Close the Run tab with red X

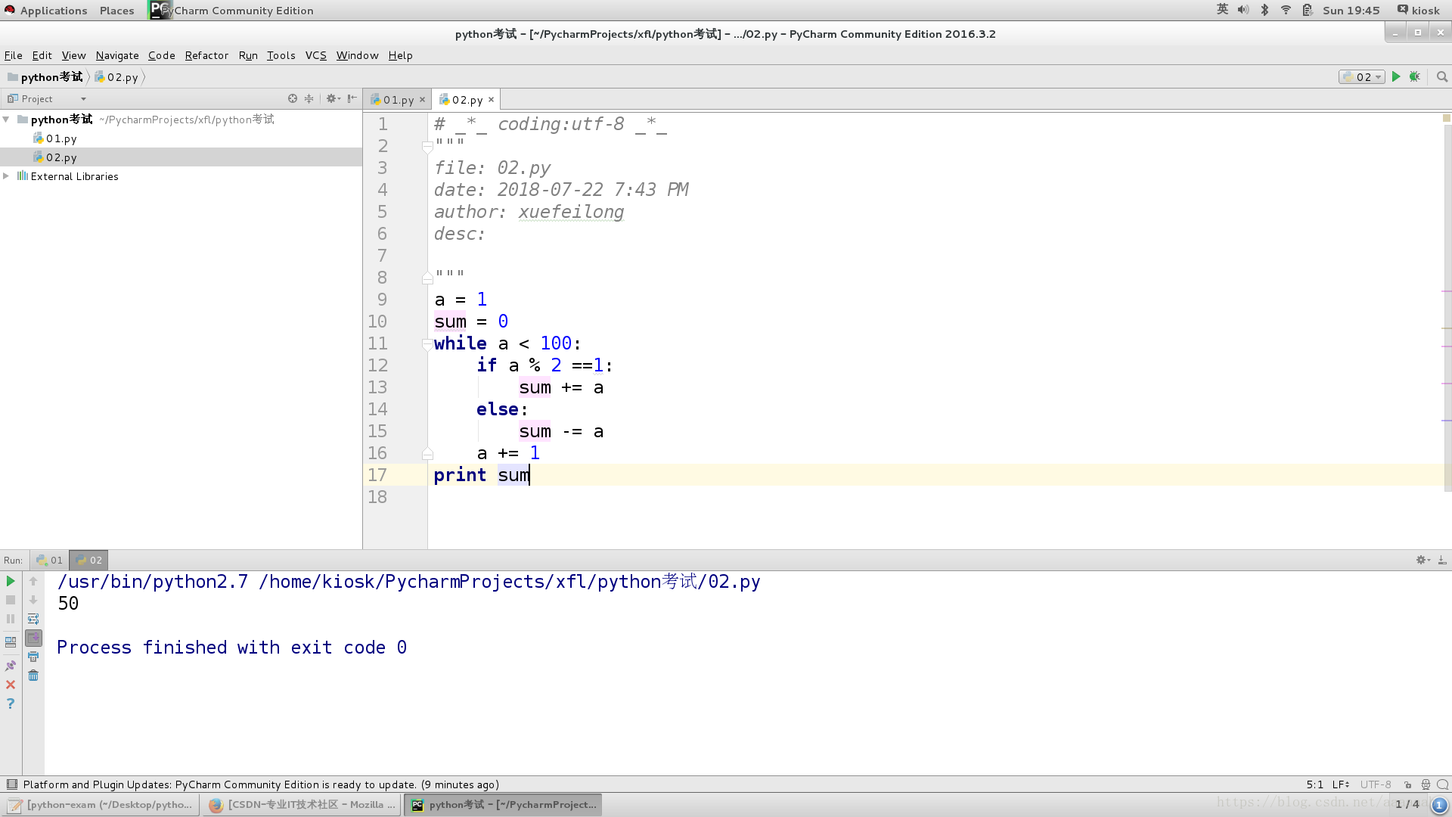click(11, 685)
